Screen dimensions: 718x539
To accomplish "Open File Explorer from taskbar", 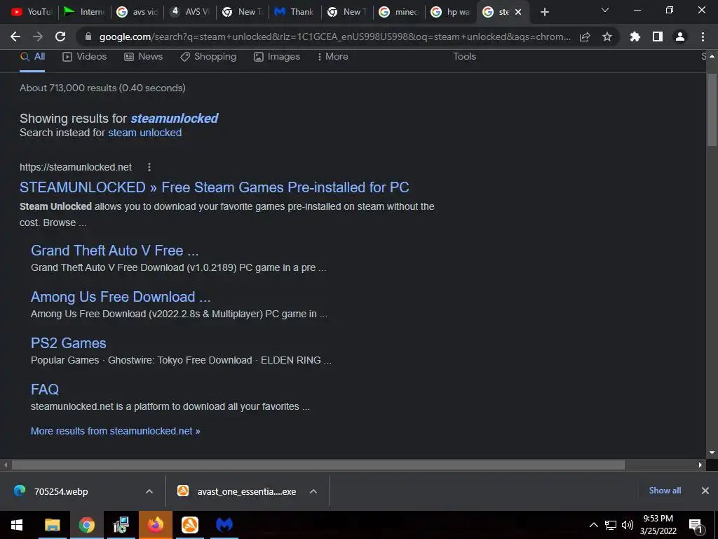I will [x=52, y=525].
